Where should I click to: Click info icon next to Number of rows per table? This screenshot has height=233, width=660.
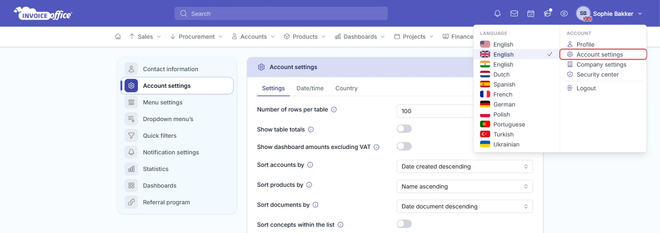click(334, 109)
